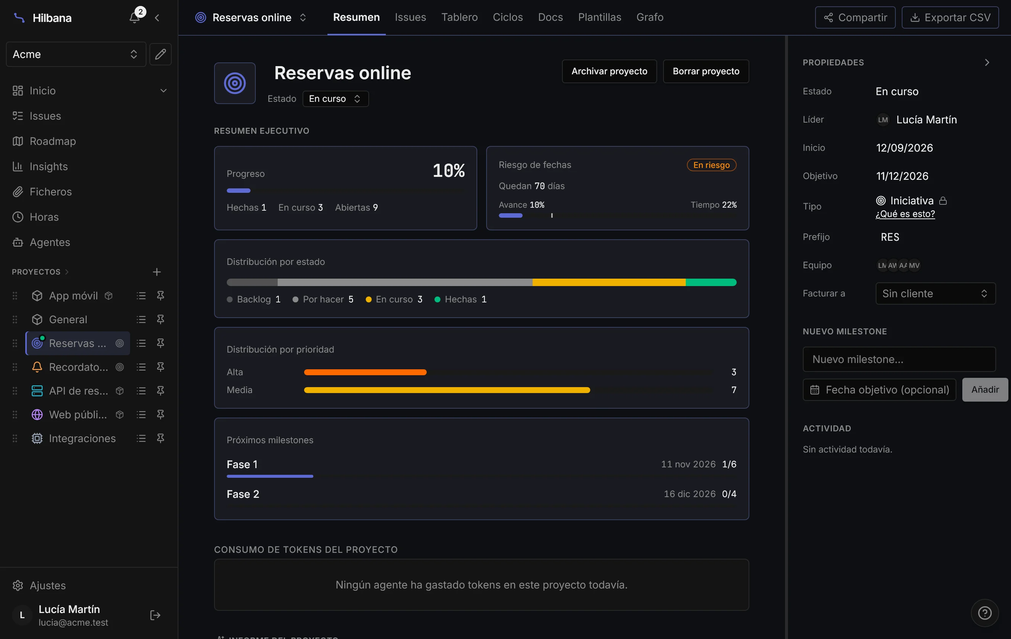Click the large Reservas online project icon
The image size is (1011, 639).
[235, 83]
